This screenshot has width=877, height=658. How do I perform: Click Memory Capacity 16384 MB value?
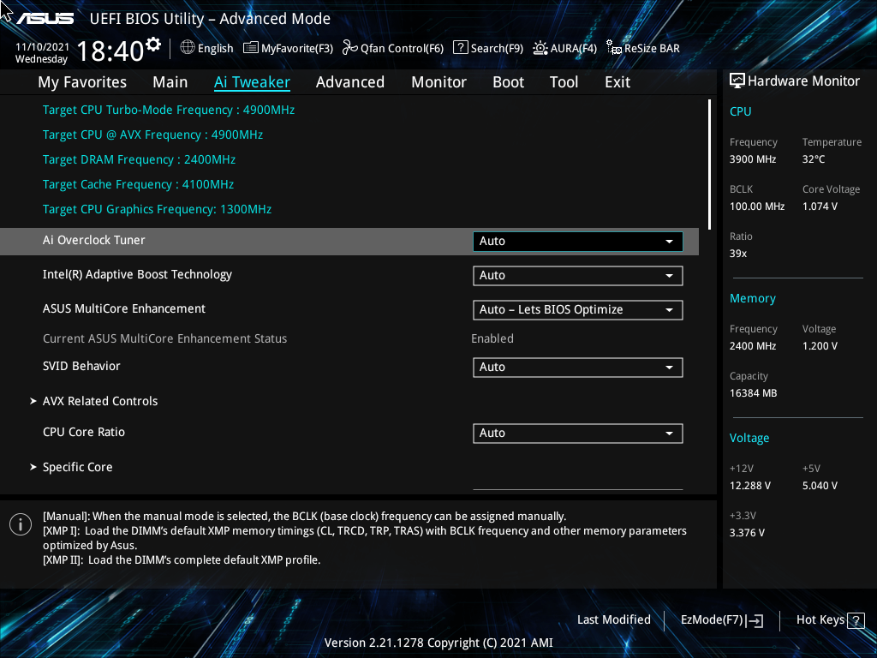(753, 393)
